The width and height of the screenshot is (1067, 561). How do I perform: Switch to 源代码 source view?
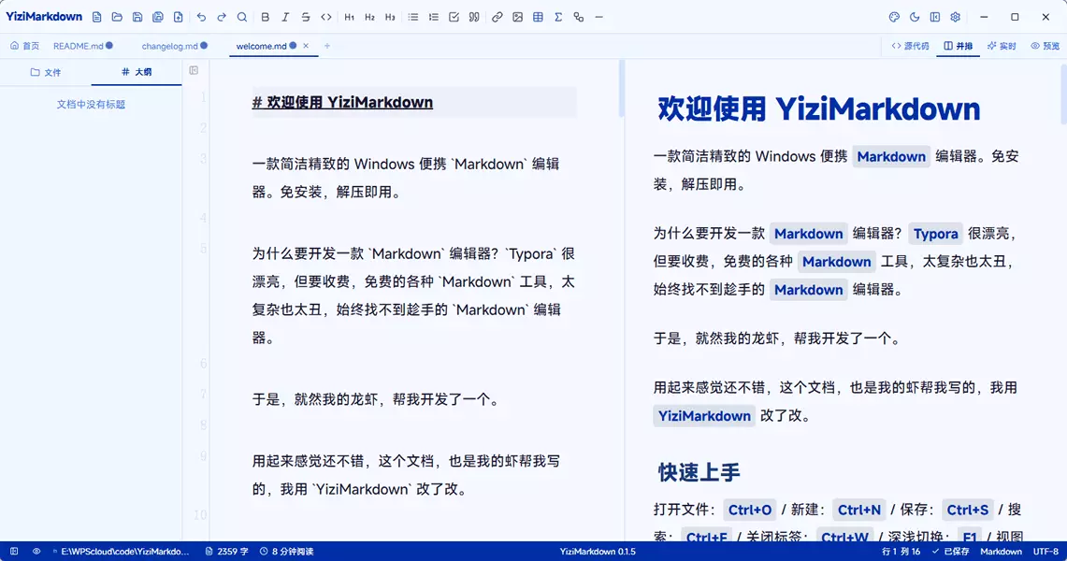911,46
